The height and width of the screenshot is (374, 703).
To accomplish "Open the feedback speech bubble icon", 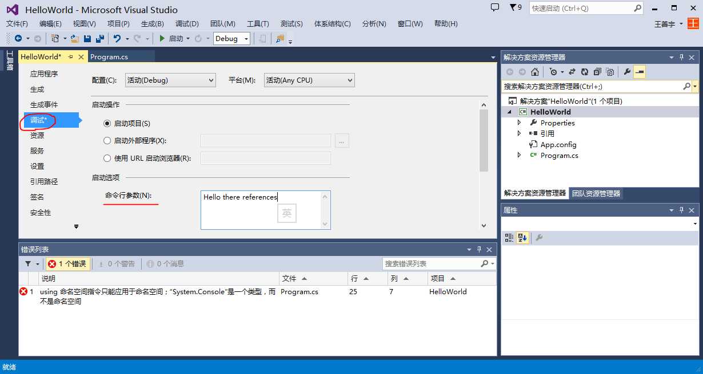I will tap(495, 7).
